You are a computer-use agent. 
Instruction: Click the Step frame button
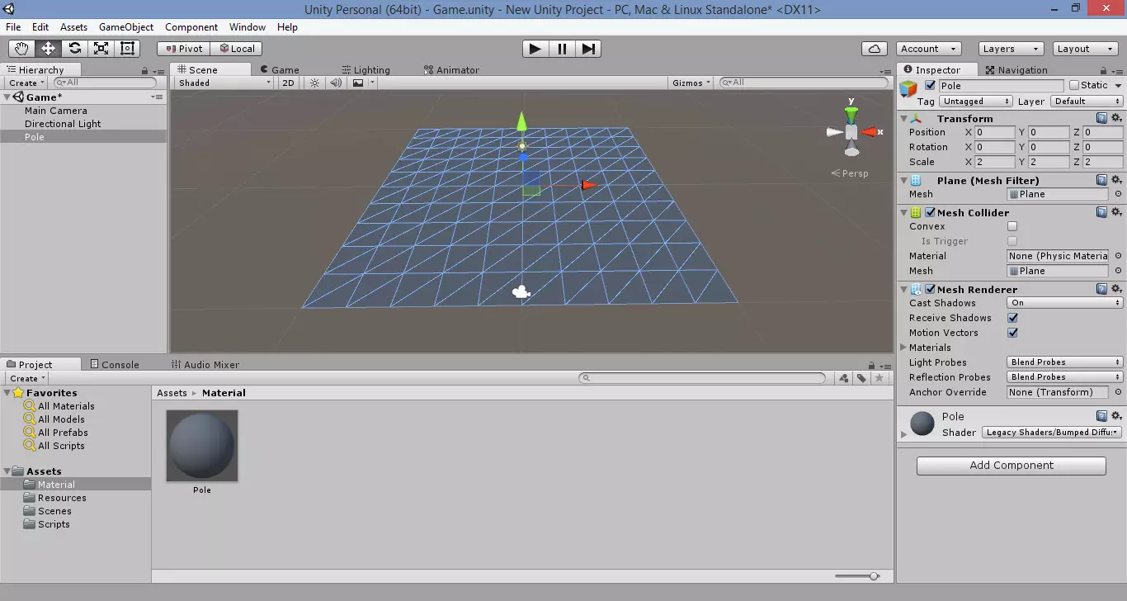point(588,49)
